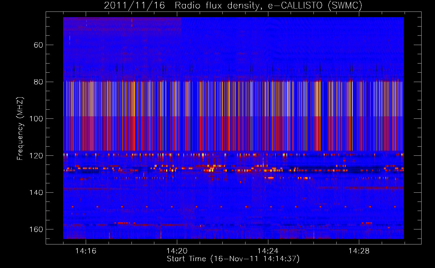Click the 120 frequency tick label

pyautogui.click(x=36, y=156)
